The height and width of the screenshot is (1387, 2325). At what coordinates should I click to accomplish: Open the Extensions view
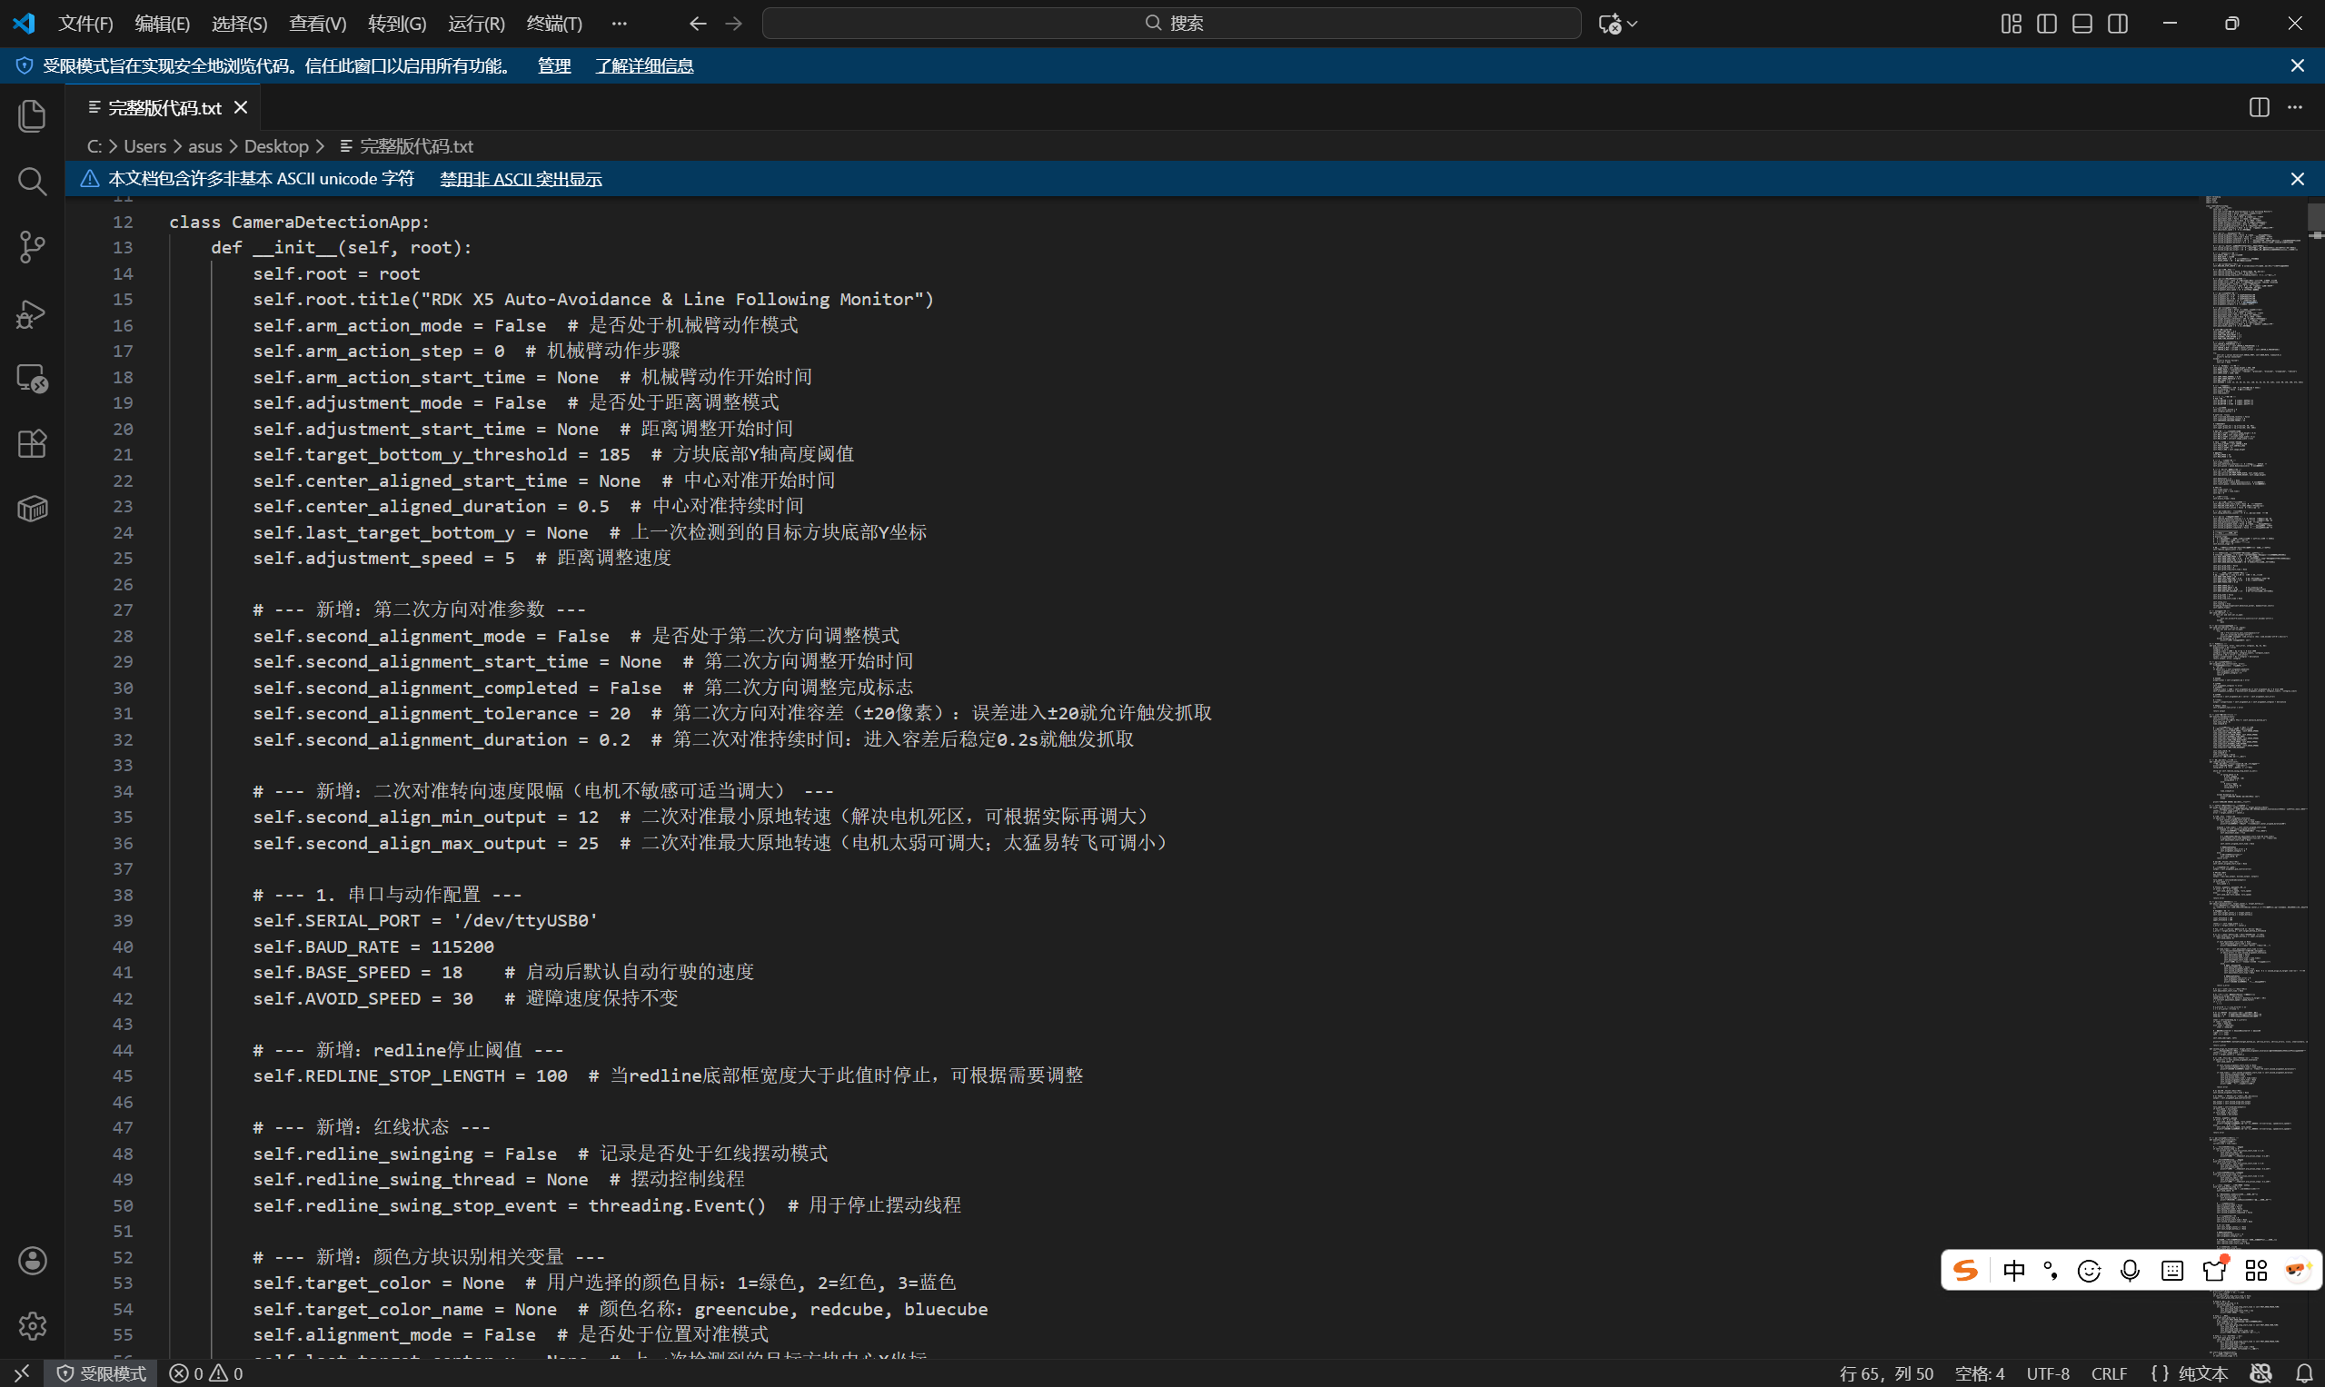point(32,444)
